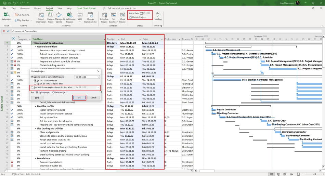This screenshot has height=176, width=325.
Task: Collapse Site Grading and Utilities group
Action: tap(36, 128)
